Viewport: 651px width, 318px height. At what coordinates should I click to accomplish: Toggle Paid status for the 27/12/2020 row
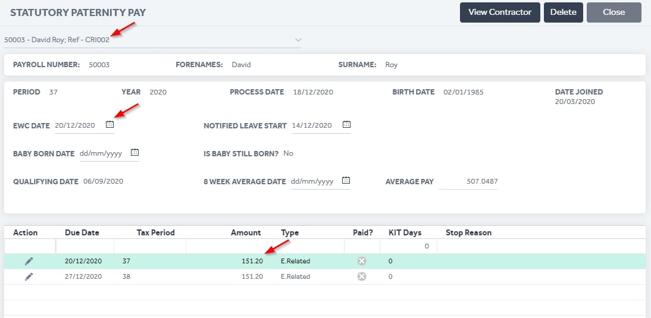362,276
